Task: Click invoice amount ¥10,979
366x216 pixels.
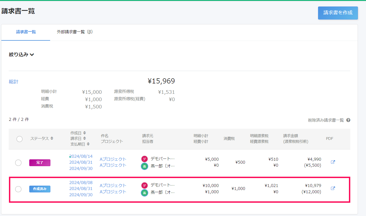Action: [x=313, y=185]
